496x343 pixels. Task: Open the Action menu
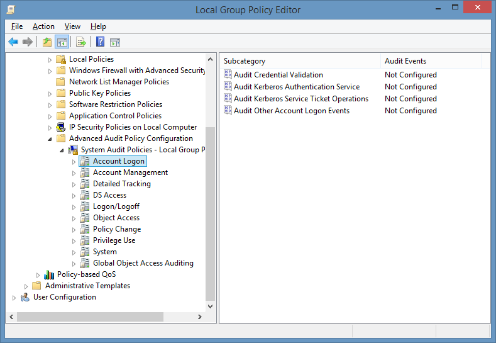43,26
